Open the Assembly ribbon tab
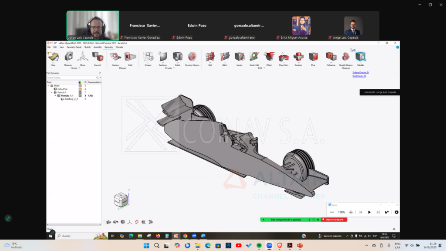The width and height of the screenshot is (446, 251). (x=98, y=47)
